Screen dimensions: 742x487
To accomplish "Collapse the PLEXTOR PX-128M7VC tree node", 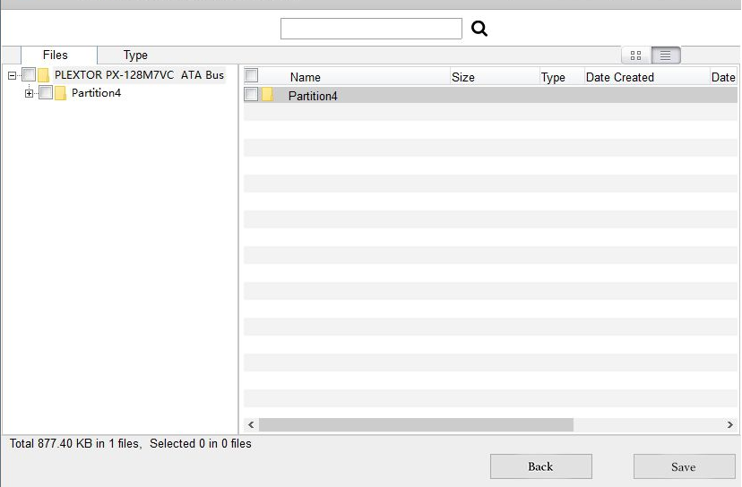I will tap(12, 75).
